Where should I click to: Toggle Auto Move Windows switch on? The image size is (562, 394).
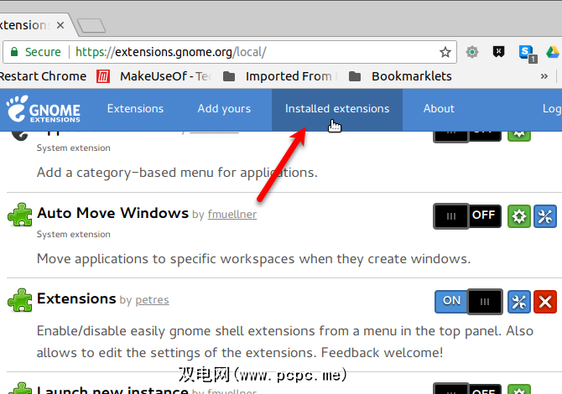click(467, 216)
